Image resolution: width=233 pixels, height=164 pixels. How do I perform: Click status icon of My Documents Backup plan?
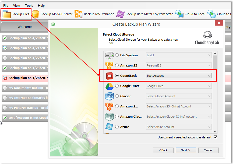tap(5, 88)
